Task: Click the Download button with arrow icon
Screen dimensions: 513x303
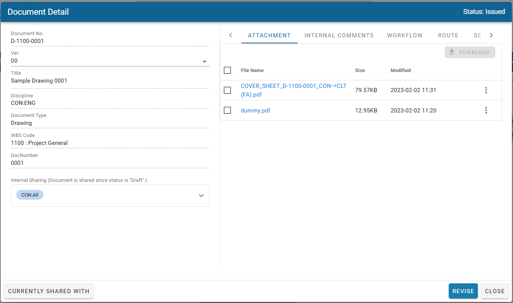Action: pyautogui.click(x=470, y=52)
